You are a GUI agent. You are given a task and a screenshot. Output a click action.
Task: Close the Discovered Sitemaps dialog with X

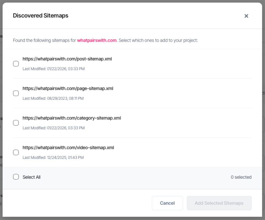tap(246, 16)
